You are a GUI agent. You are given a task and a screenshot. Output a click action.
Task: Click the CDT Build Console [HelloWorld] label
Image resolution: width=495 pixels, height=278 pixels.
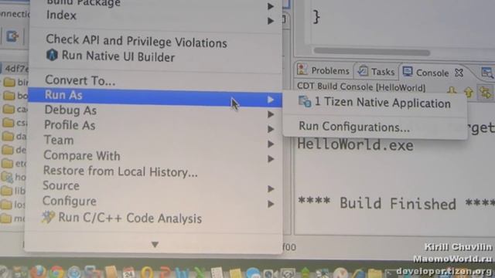[361, 86]
